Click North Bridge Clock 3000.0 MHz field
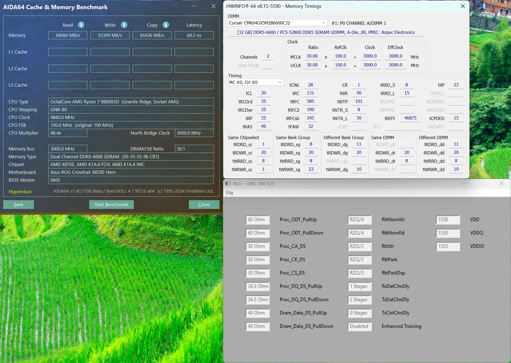Viewport: 511px width, 363px height. [194, 133]
